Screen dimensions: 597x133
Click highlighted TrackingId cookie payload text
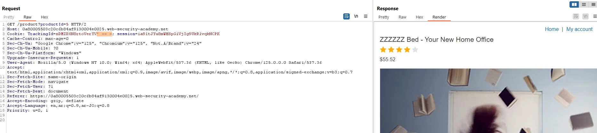tap(104, 34)
